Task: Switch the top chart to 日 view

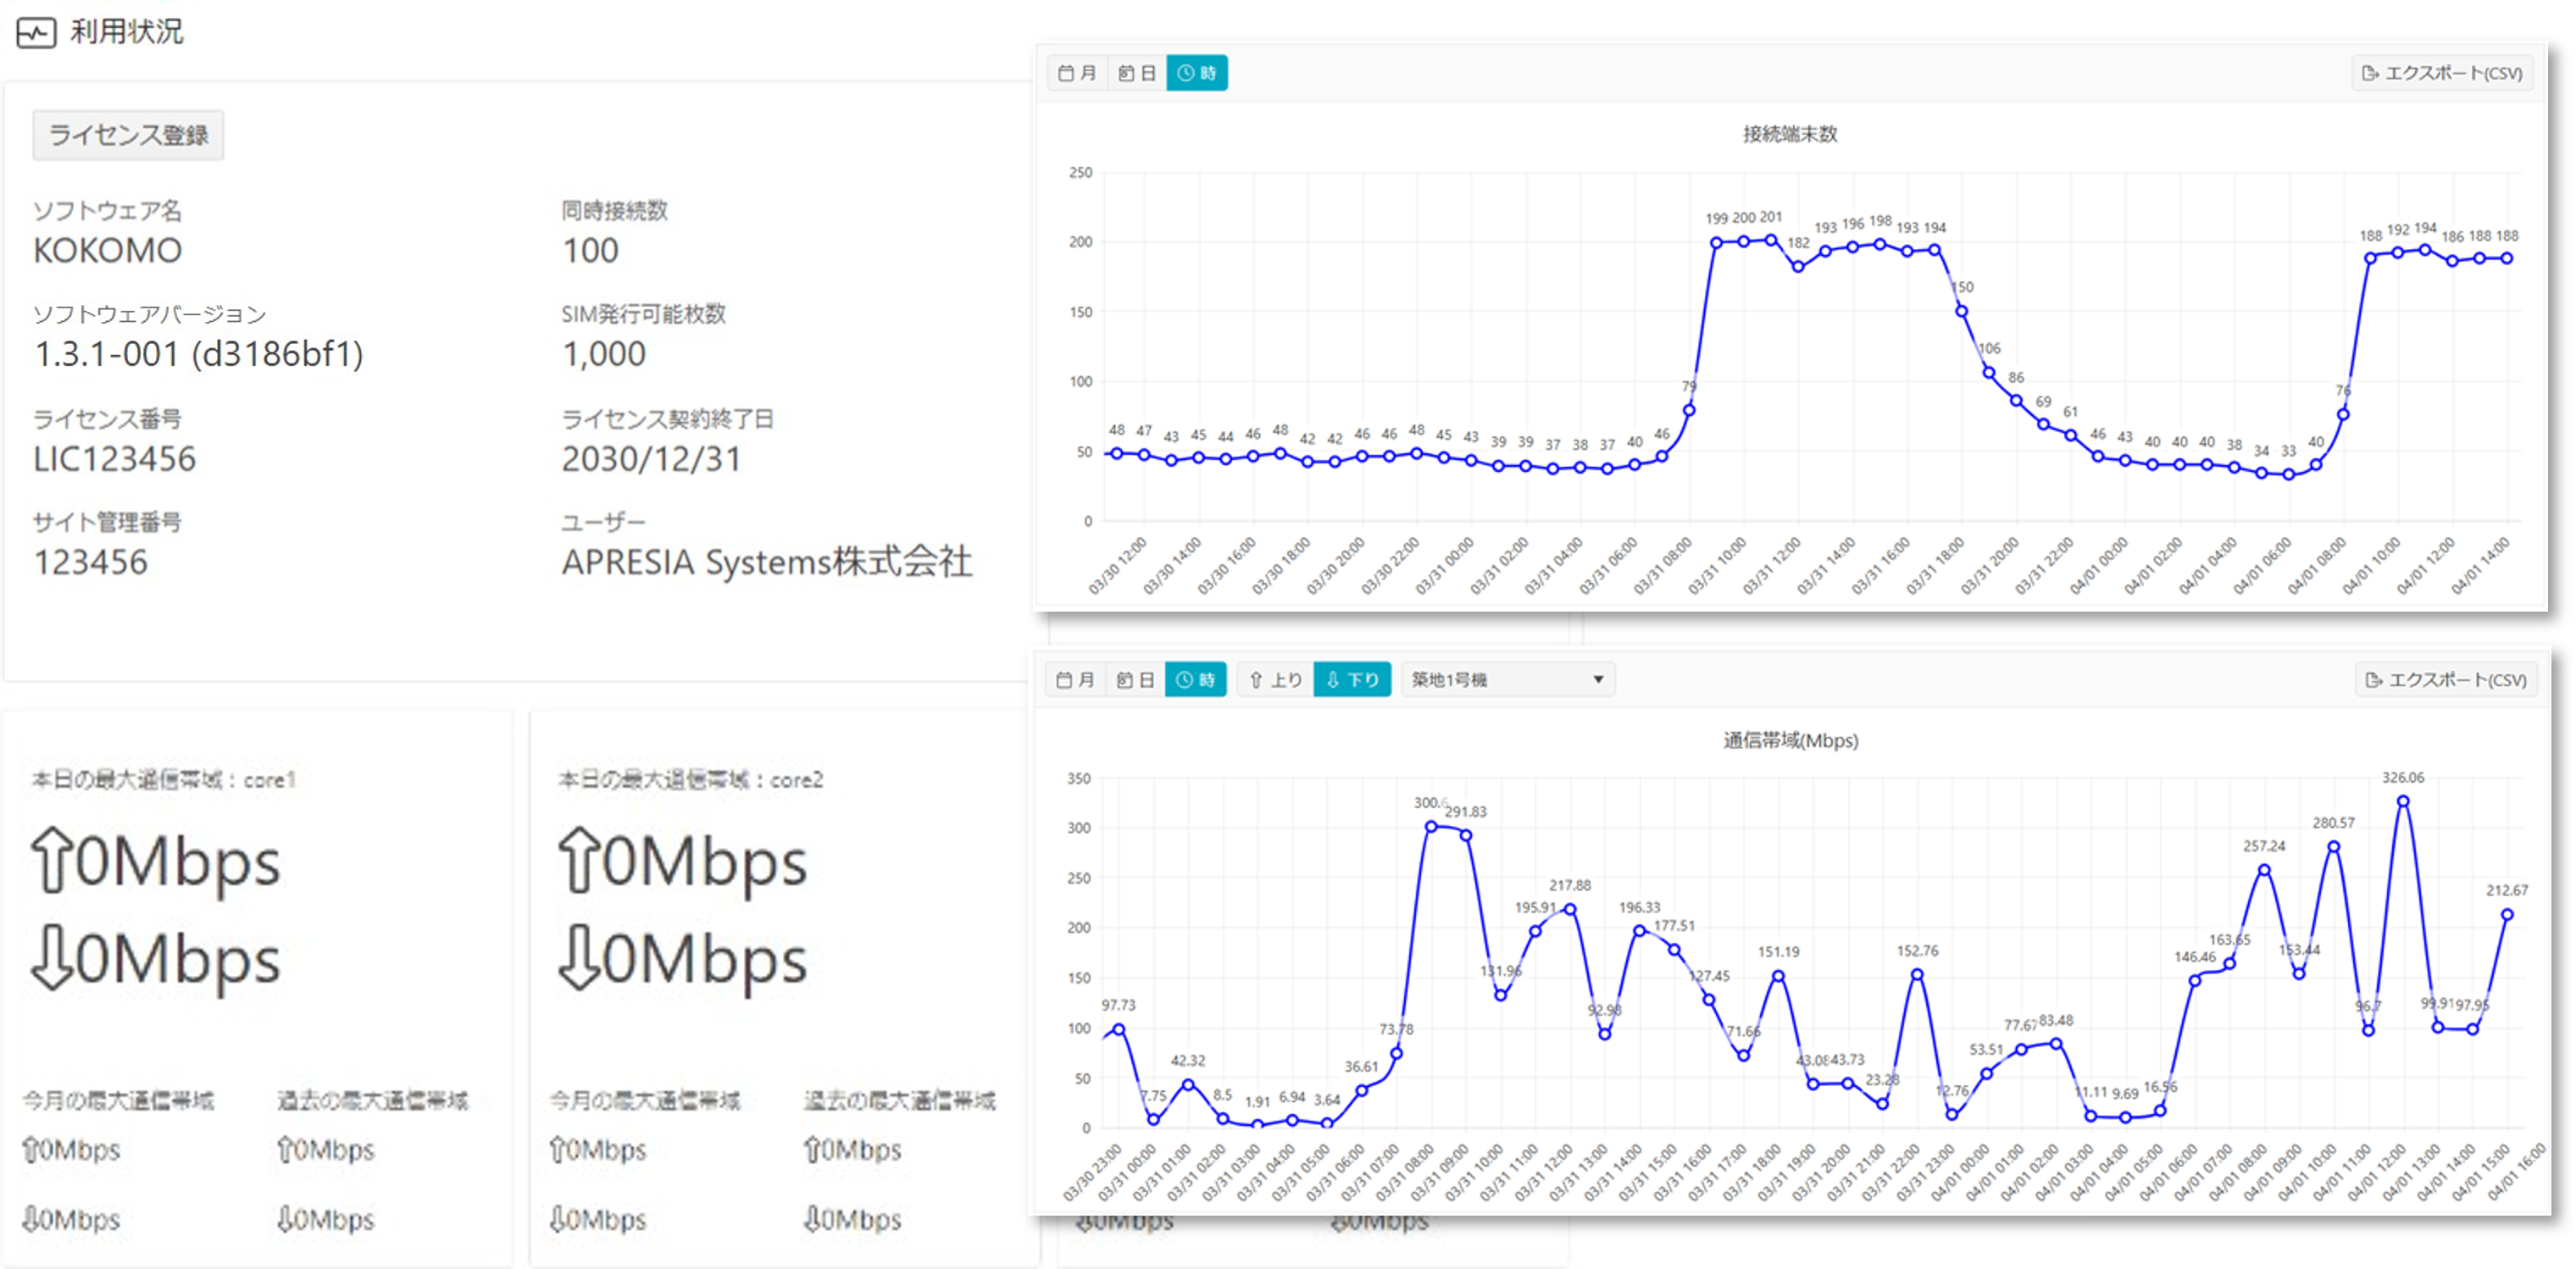Action: (1137, 72)
